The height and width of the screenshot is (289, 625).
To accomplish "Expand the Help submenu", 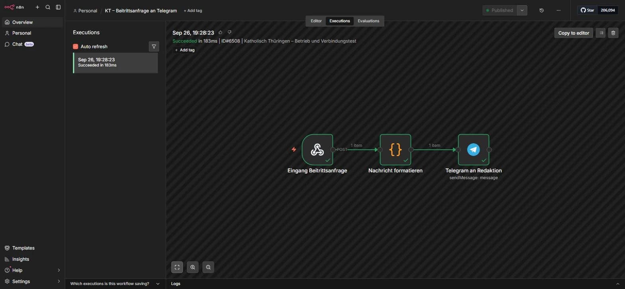I will 59,270.
